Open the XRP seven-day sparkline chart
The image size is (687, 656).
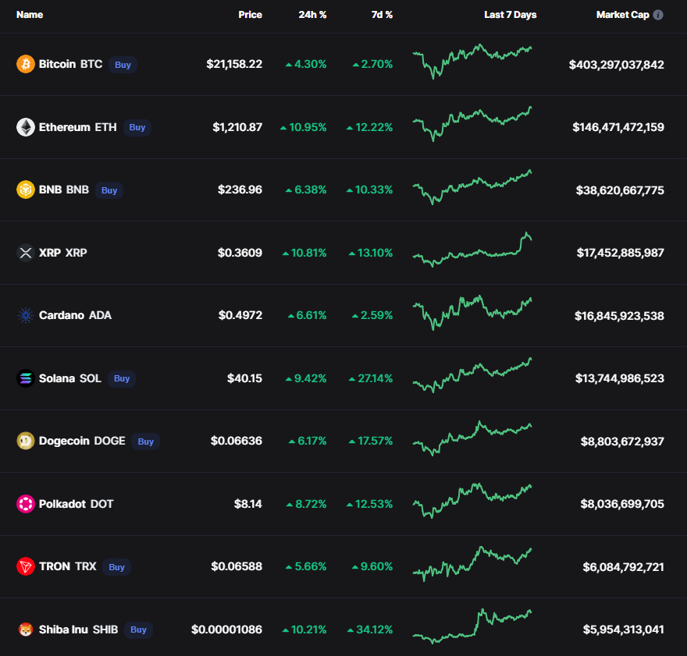click(x=472, y=250)
